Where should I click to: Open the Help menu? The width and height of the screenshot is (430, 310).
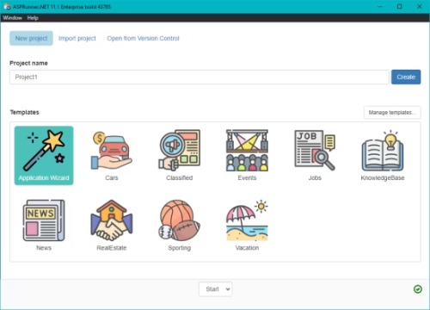[33, 18]
